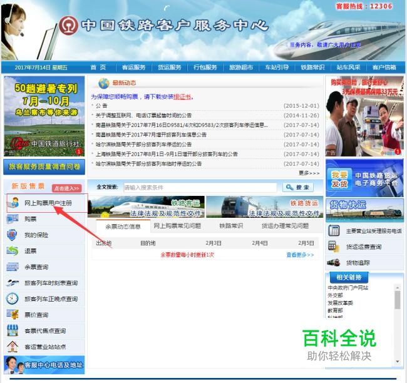Open 货物追踪 link
This screenshot has height=383, width=407.
pos(358,263)
